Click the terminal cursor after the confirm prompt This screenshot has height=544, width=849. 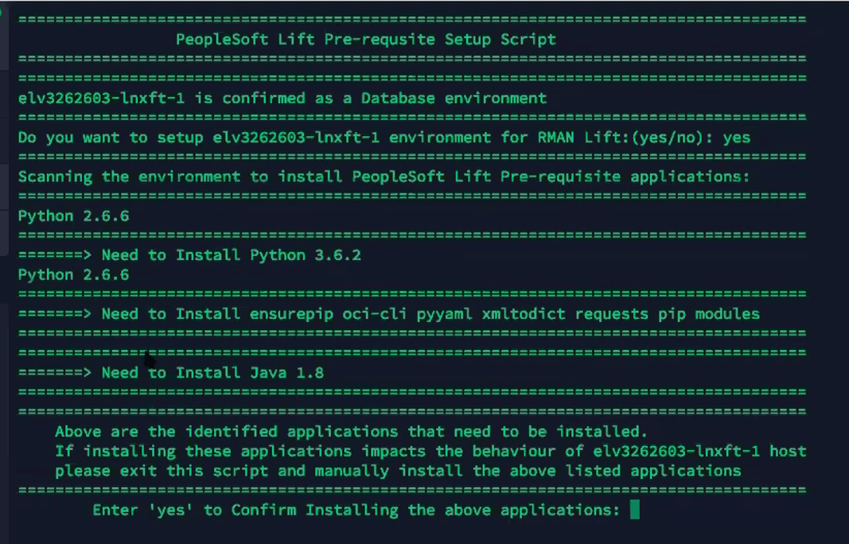[635, 509]
